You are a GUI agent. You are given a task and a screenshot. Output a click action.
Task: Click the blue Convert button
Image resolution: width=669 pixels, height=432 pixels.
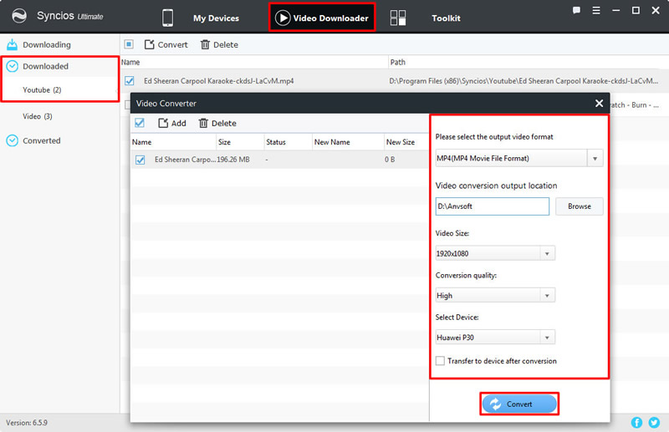519,404
